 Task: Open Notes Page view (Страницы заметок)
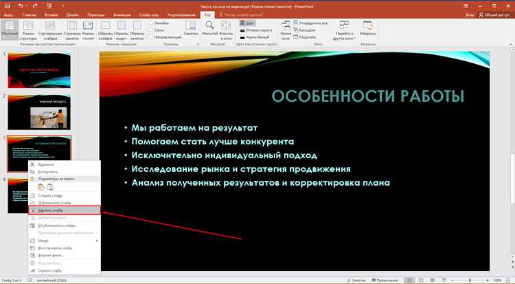pos(72,30)
